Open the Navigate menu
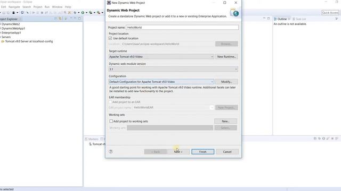The height and width of the screenshot is (191, 341). point(14,7)
